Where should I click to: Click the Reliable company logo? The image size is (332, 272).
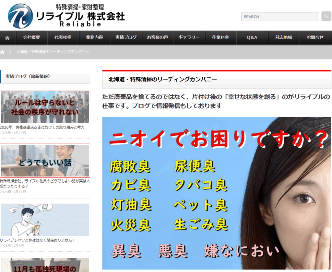[x=66, y=16]
